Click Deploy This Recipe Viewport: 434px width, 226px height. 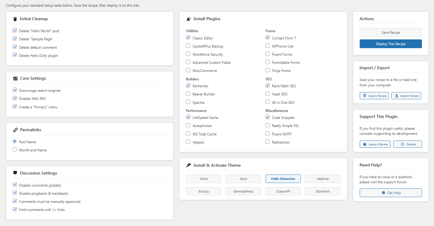pyautogui.click(x=391, y=44)
